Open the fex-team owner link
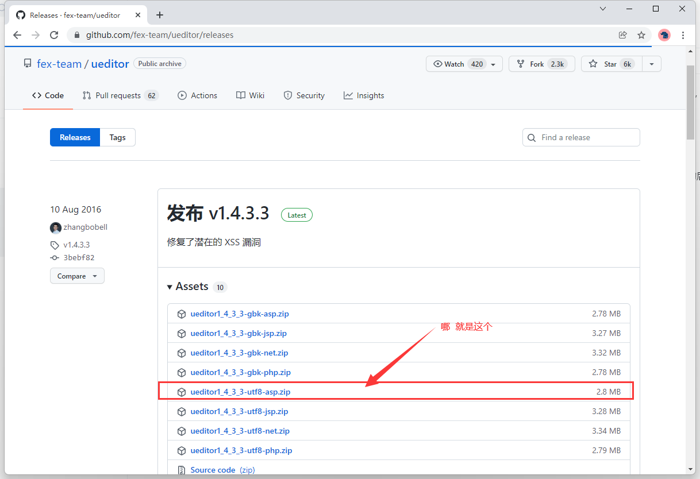Image resolution: width=700 pixels, height=479 pixels. coord(59,64)
